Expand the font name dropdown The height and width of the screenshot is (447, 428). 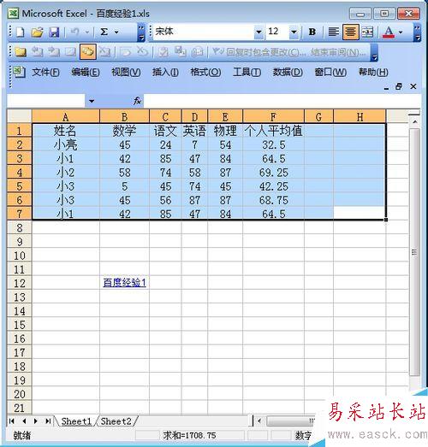259,32
